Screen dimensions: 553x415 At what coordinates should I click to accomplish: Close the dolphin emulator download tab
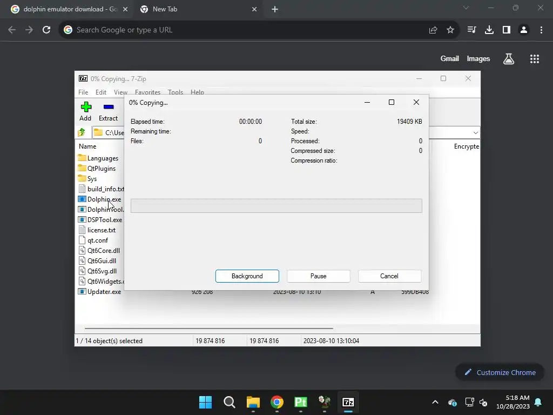pos(125,10)
